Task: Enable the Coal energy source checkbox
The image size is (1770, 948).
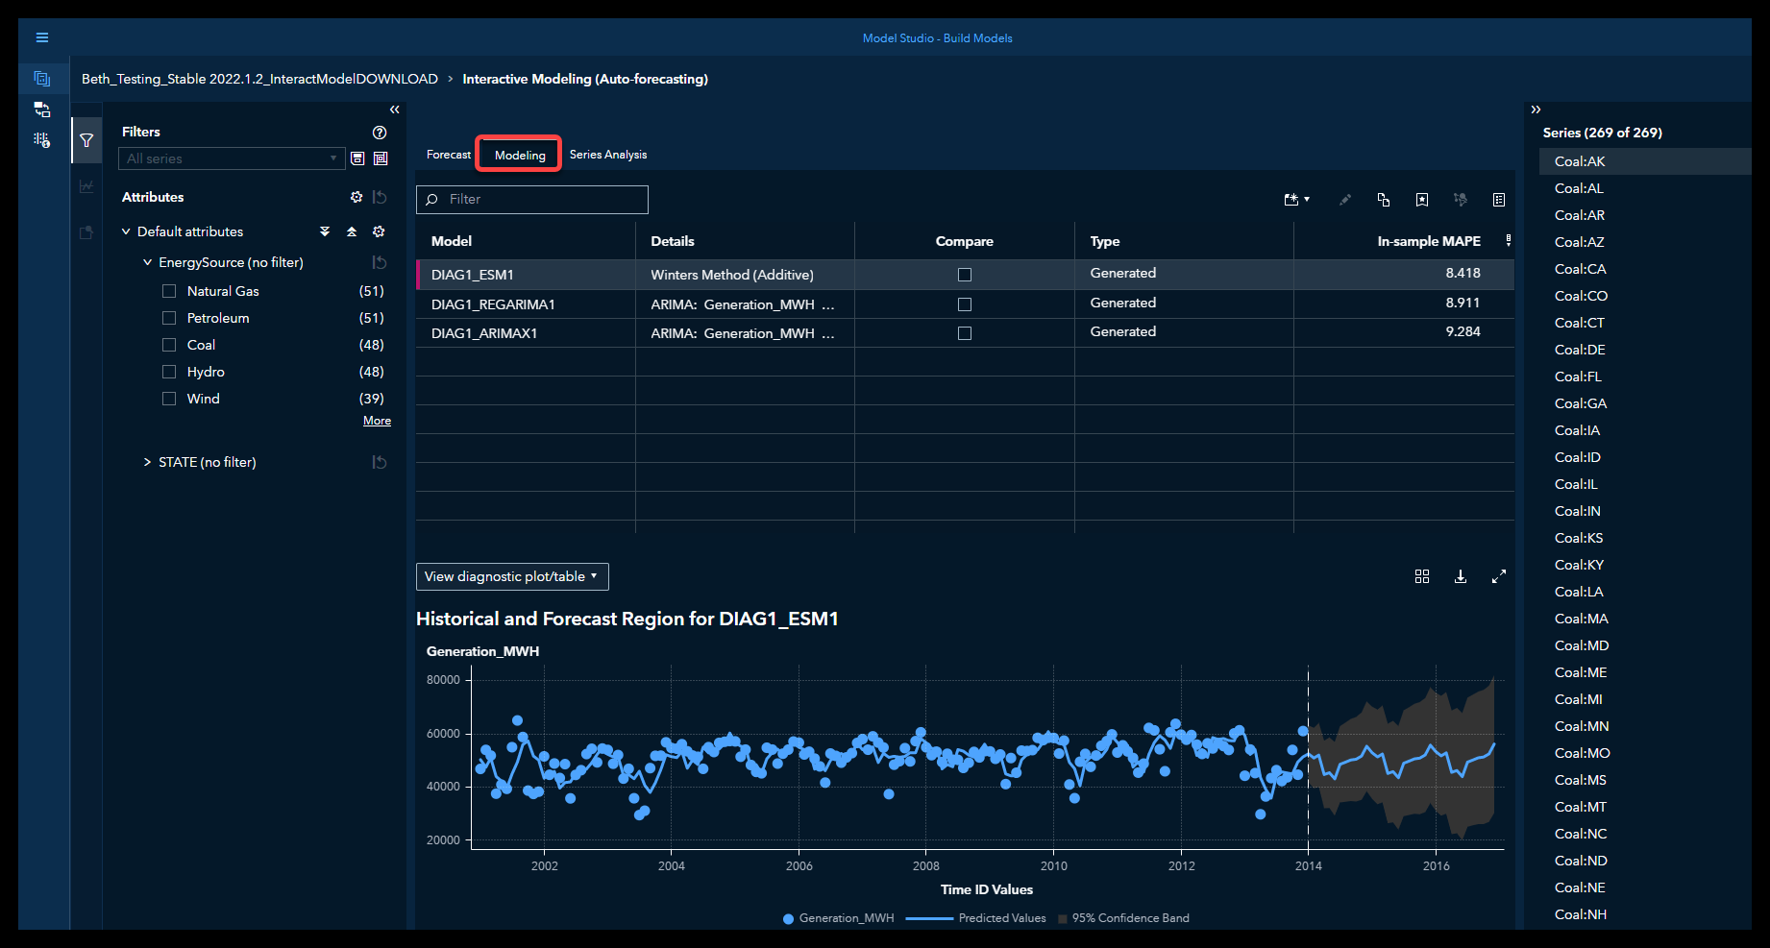Action: [x=169, y=345]
